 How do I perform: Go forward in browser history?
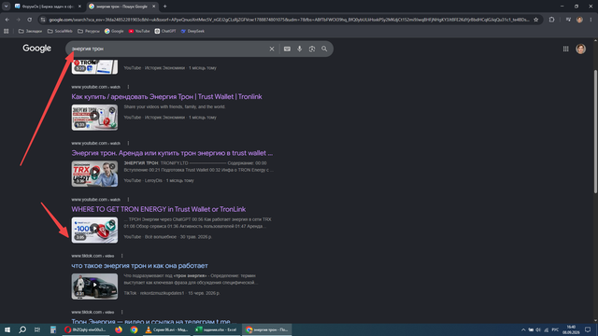coord(18,20)
